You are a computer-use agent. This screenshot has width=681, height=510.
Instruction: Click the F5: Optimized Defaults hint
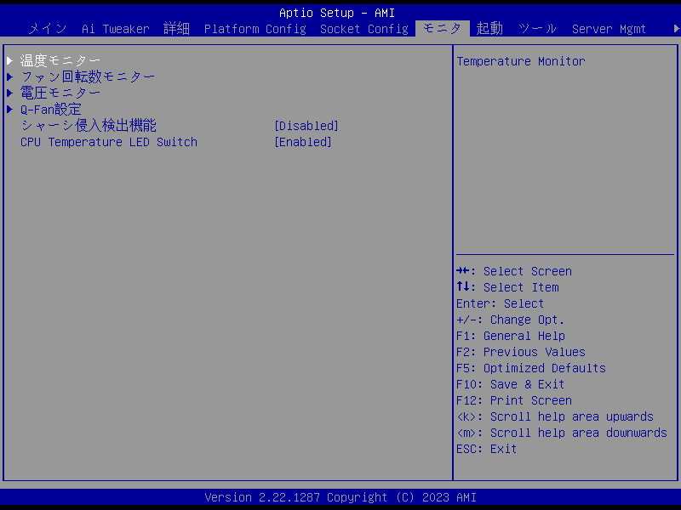coord(530,368)
